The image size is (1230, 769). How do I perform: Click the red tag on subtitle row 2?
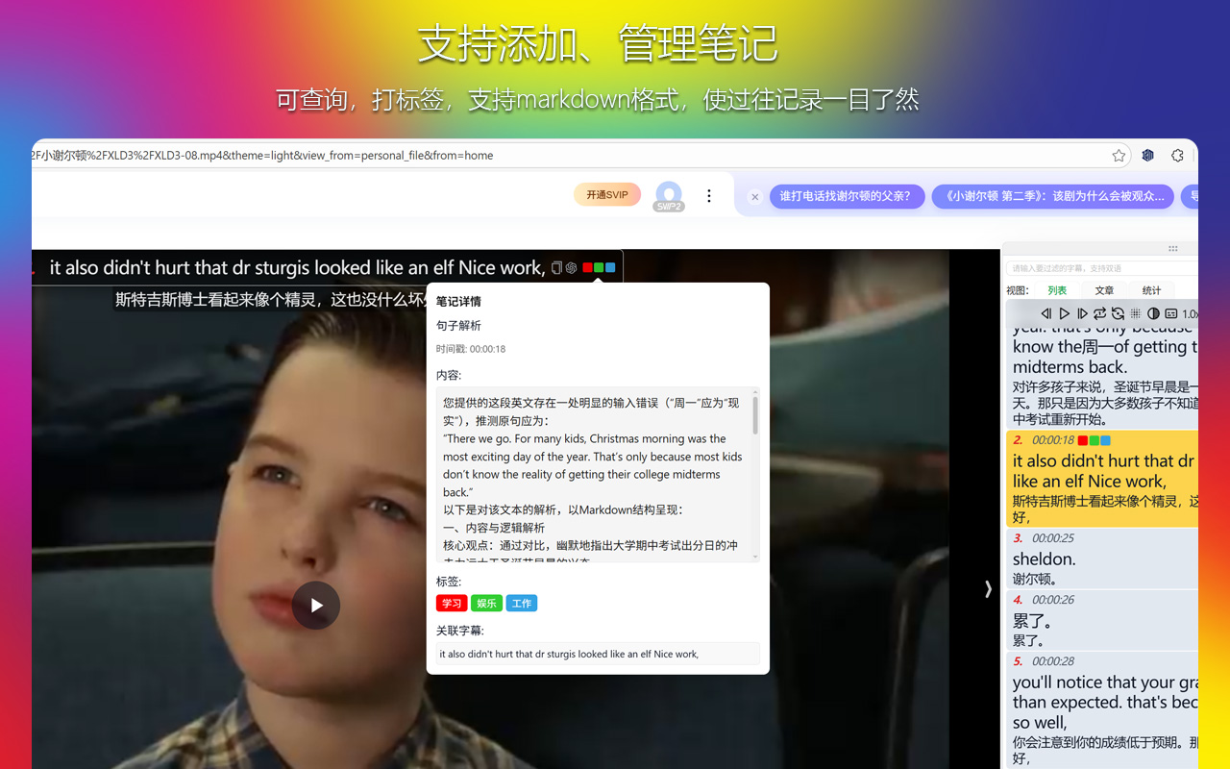tap(1083, 440)
